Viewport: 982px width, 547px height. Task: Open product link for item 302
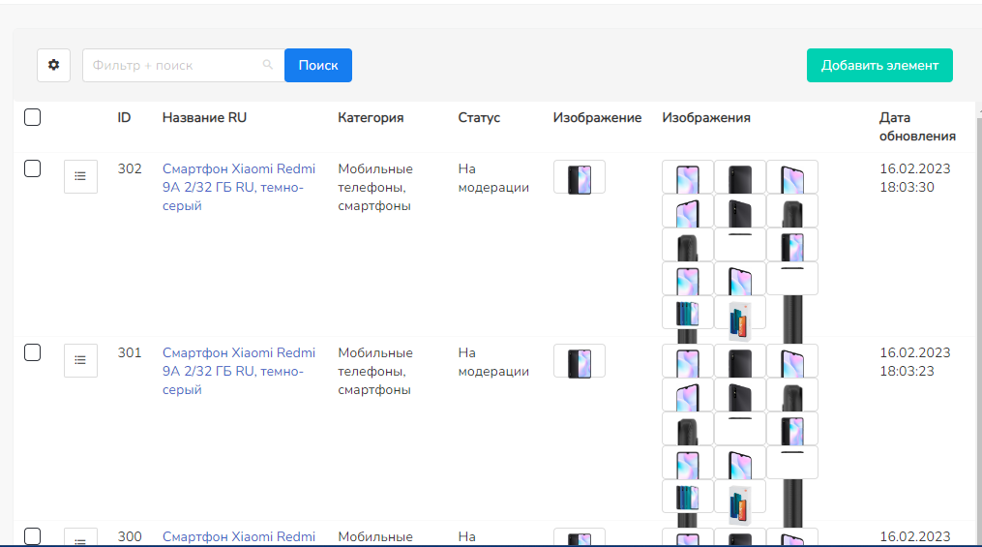click(x=239, y=188)
